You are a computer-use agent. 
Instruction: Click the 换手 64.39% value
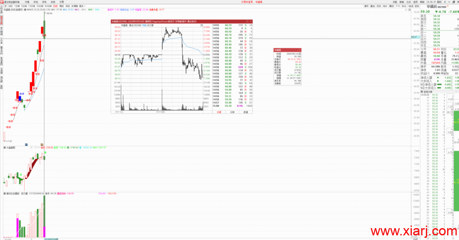coord(435,67)
